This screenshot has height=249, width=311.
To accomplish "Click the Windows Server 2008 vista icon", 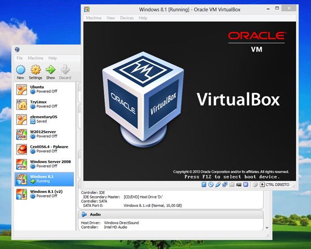I will coord(21,164).
